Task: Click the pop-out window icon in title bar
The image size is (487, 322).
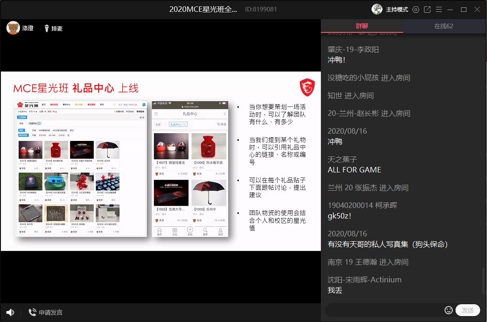Action: [x=427, y=10]
